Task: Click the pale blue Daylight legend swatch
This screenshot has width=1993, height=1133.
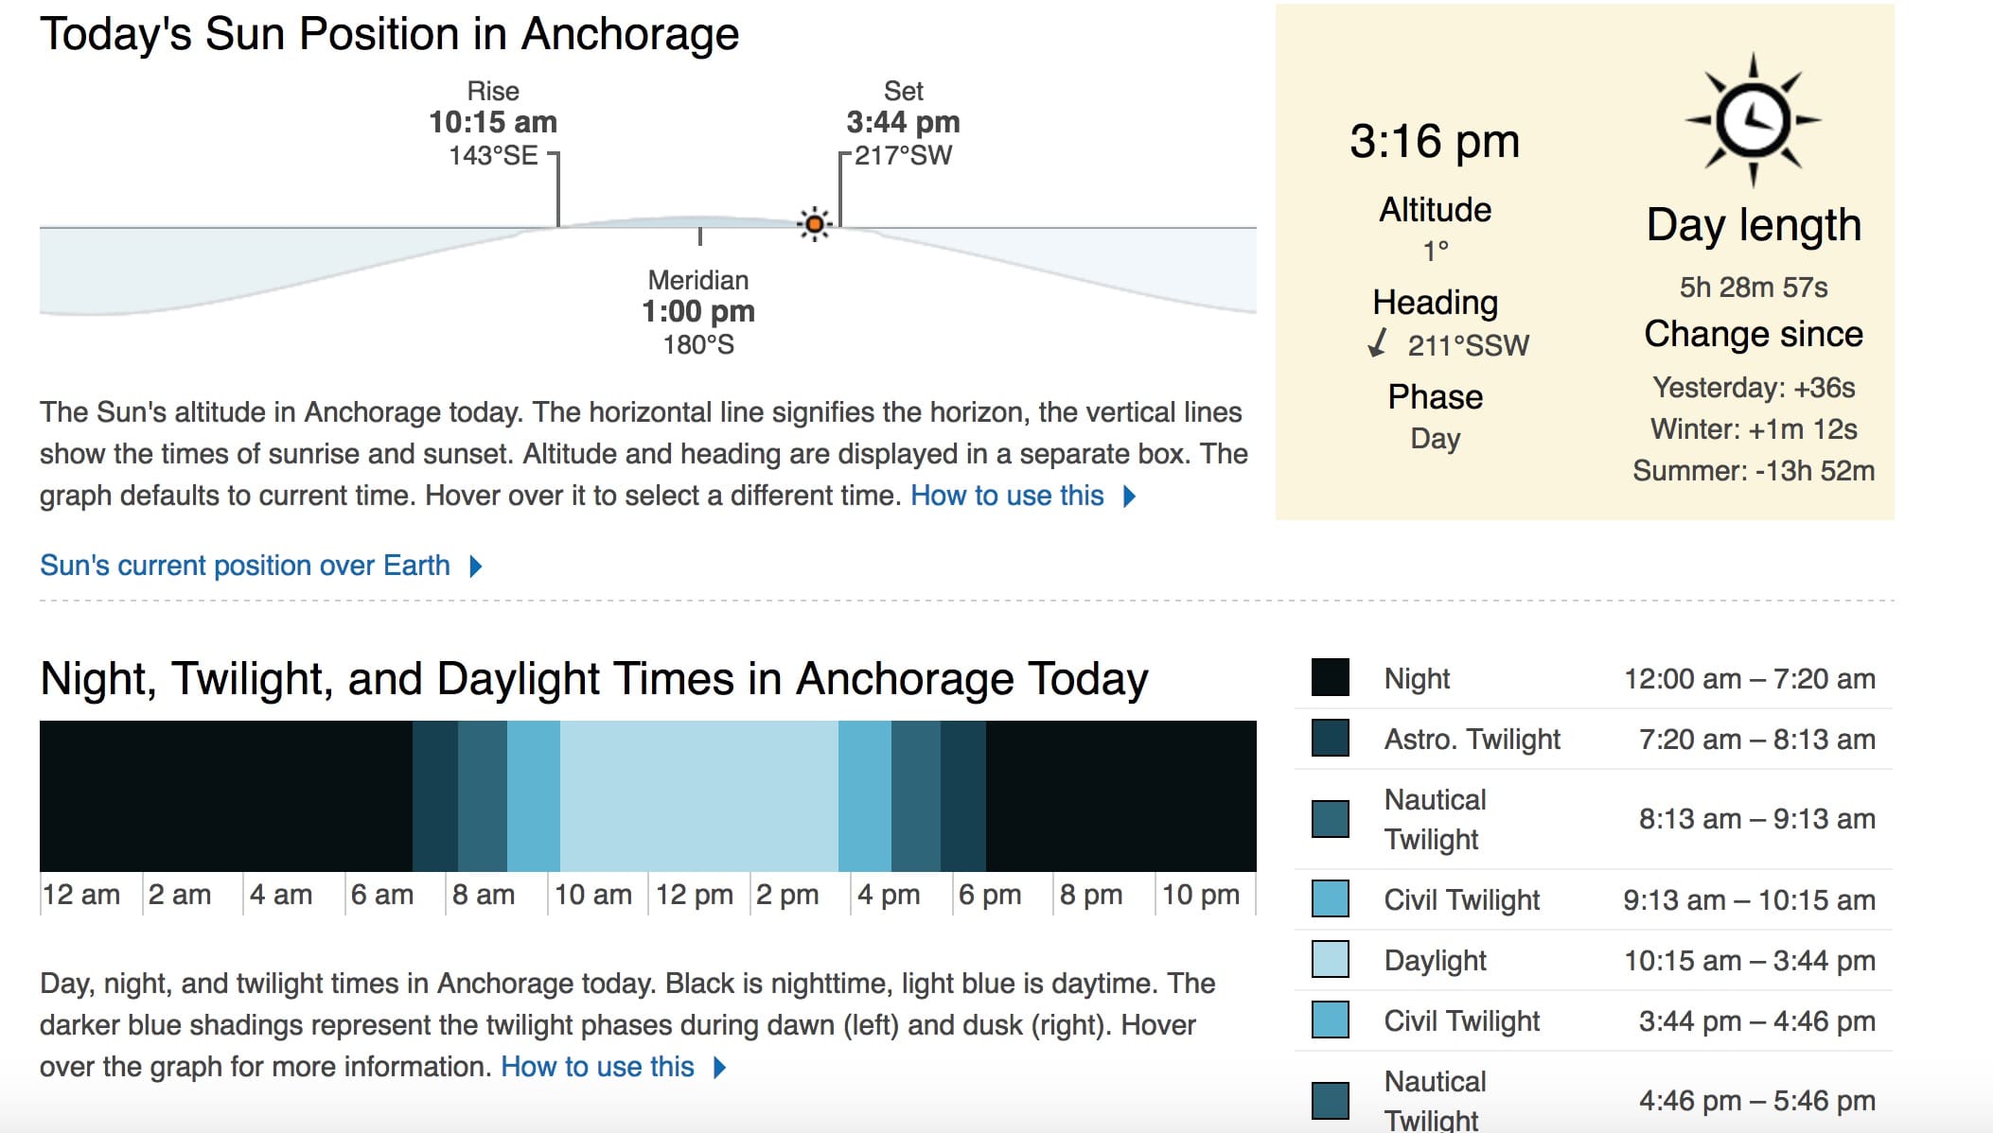Action: 1330,960
